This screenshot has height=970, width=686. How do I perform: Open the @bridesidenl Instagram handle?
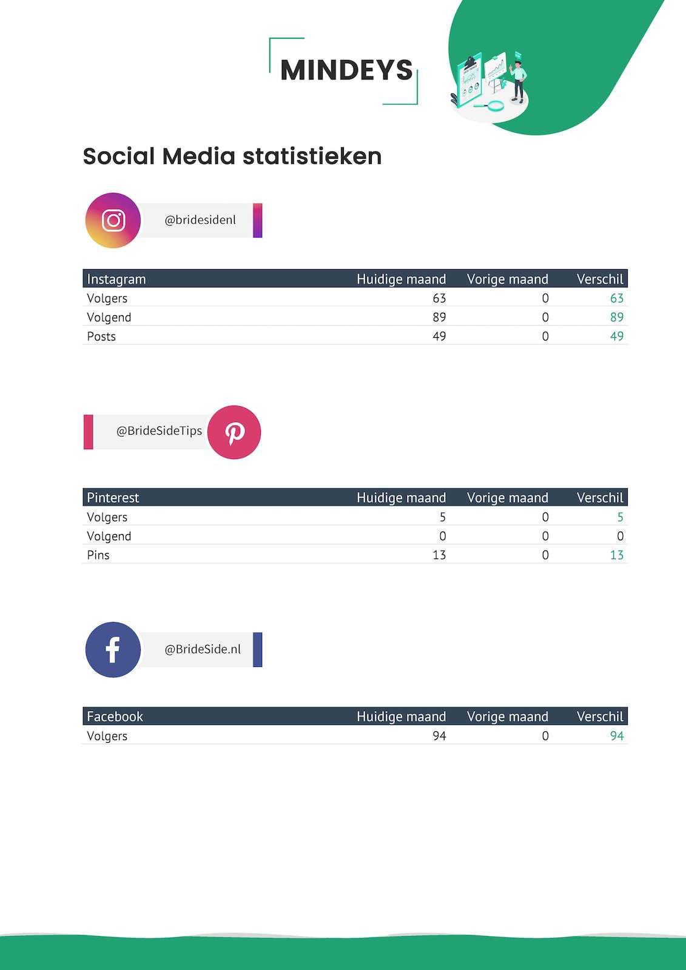click(200, 220)
